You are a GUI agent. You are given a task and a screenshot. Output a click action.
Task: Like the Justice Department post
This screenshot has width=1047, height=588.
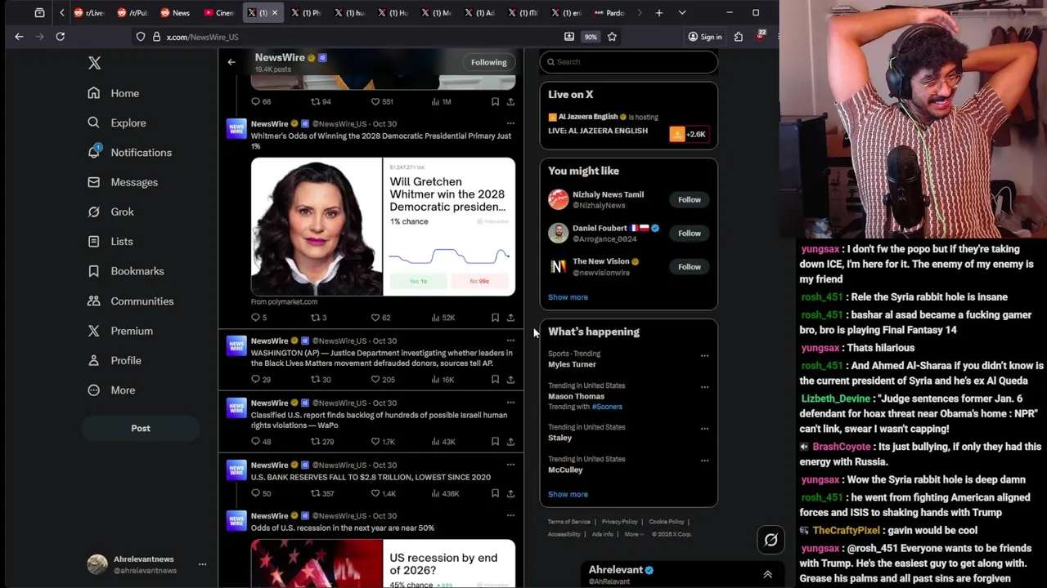click(x=383, y=380)
